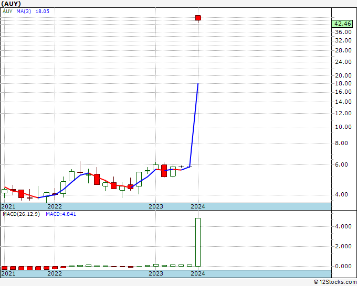Click the 16.00 price axis label
The width and height of the screenshot is (357, 286).
pyautogui.click(x=343, y=92)
